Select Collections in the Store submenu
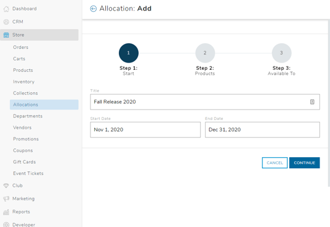 coord(25,93)
